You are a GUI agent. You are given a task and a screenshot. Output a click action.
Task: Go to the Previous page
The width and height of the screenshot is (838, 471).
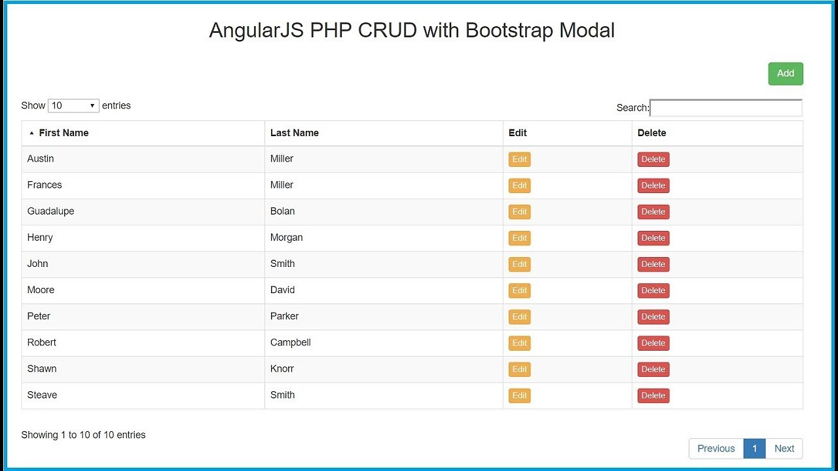tap(716, 449)
